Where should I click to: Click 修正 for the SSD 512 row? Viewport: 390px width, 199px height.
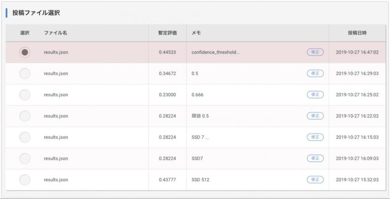pyautogui.click(x=315, y=179)
